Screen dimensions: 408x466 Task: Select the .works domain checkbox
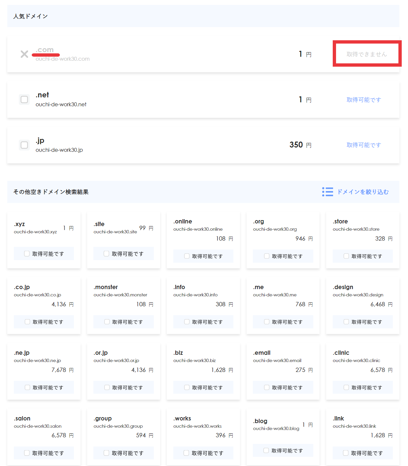187,453
